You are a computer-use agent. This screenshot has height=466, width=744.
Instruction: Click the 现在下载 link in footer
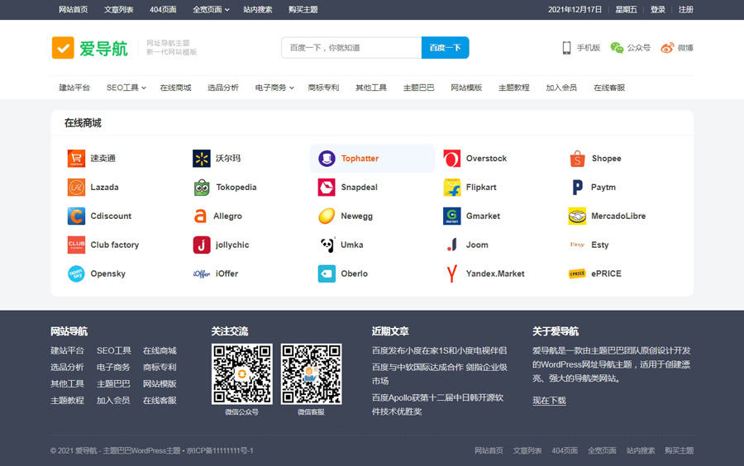549,401
